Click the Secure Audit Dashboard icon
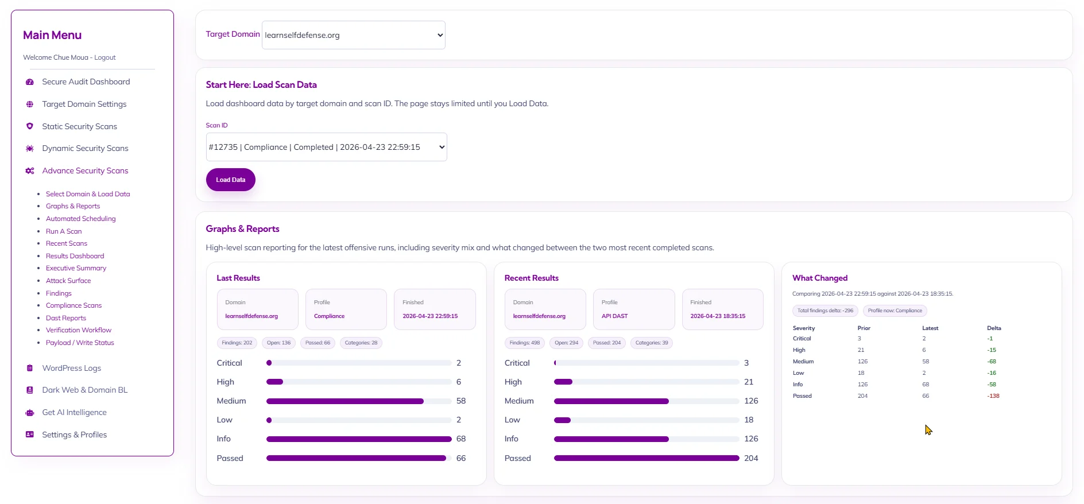The width and height of the screenshot is (1084, 504). click(x=30, y=82)
